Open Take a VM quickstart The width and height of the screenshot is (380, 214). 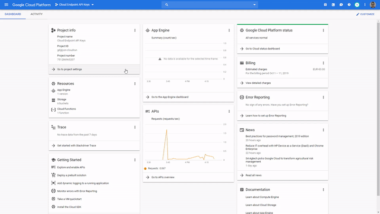69,199
